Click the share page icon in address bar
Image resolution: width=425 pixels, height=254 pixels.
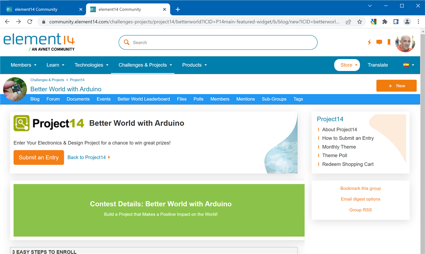pos(348,22)
